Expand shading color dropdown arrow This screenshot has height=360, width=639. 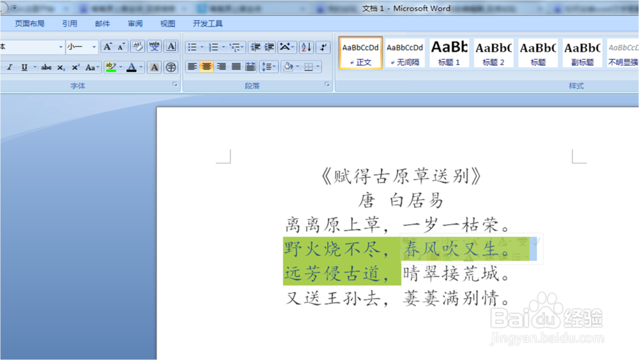pyautogui.click(x=298, y=66)
